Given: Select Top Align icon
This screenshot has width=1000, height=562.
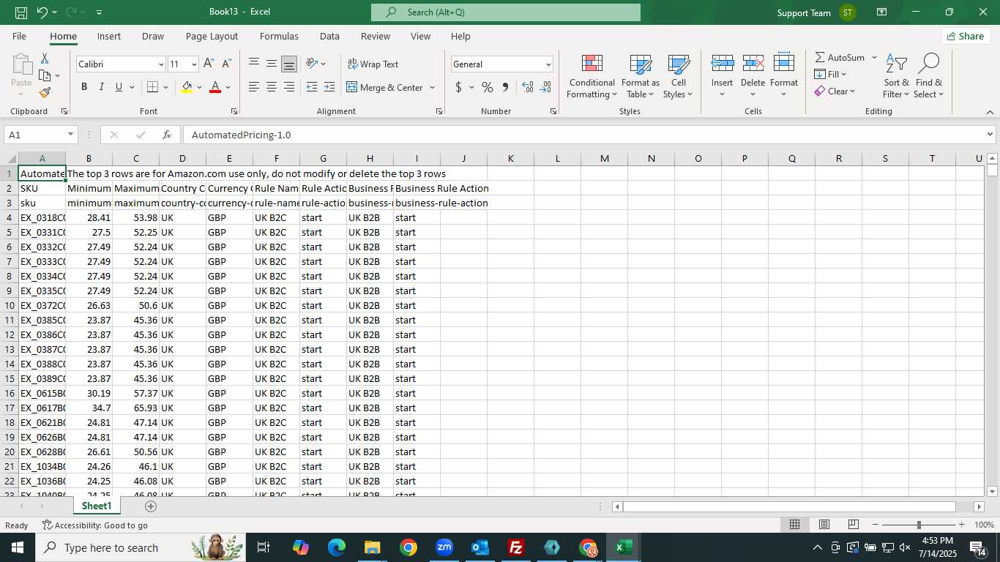Looking at the screenshot, I should click(x=254, y=64).
